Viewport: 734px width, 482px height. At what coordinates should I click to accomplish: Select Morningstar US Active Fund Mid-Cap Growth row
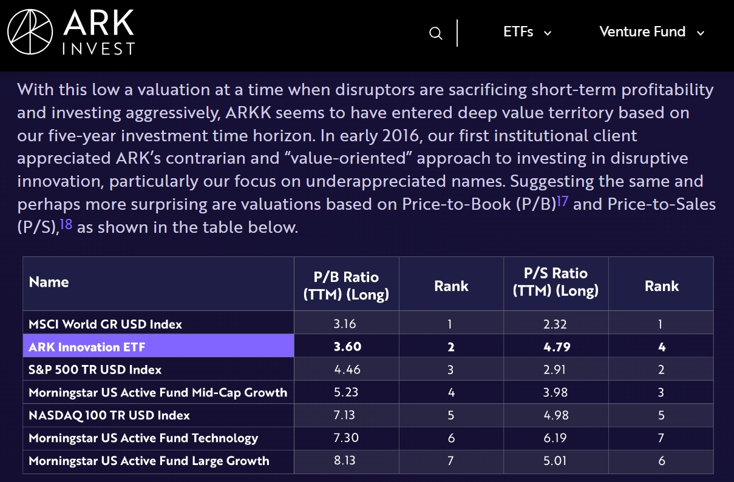click(158, 392)
